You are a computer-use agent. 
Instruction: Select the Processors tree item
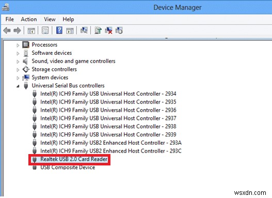44,45
